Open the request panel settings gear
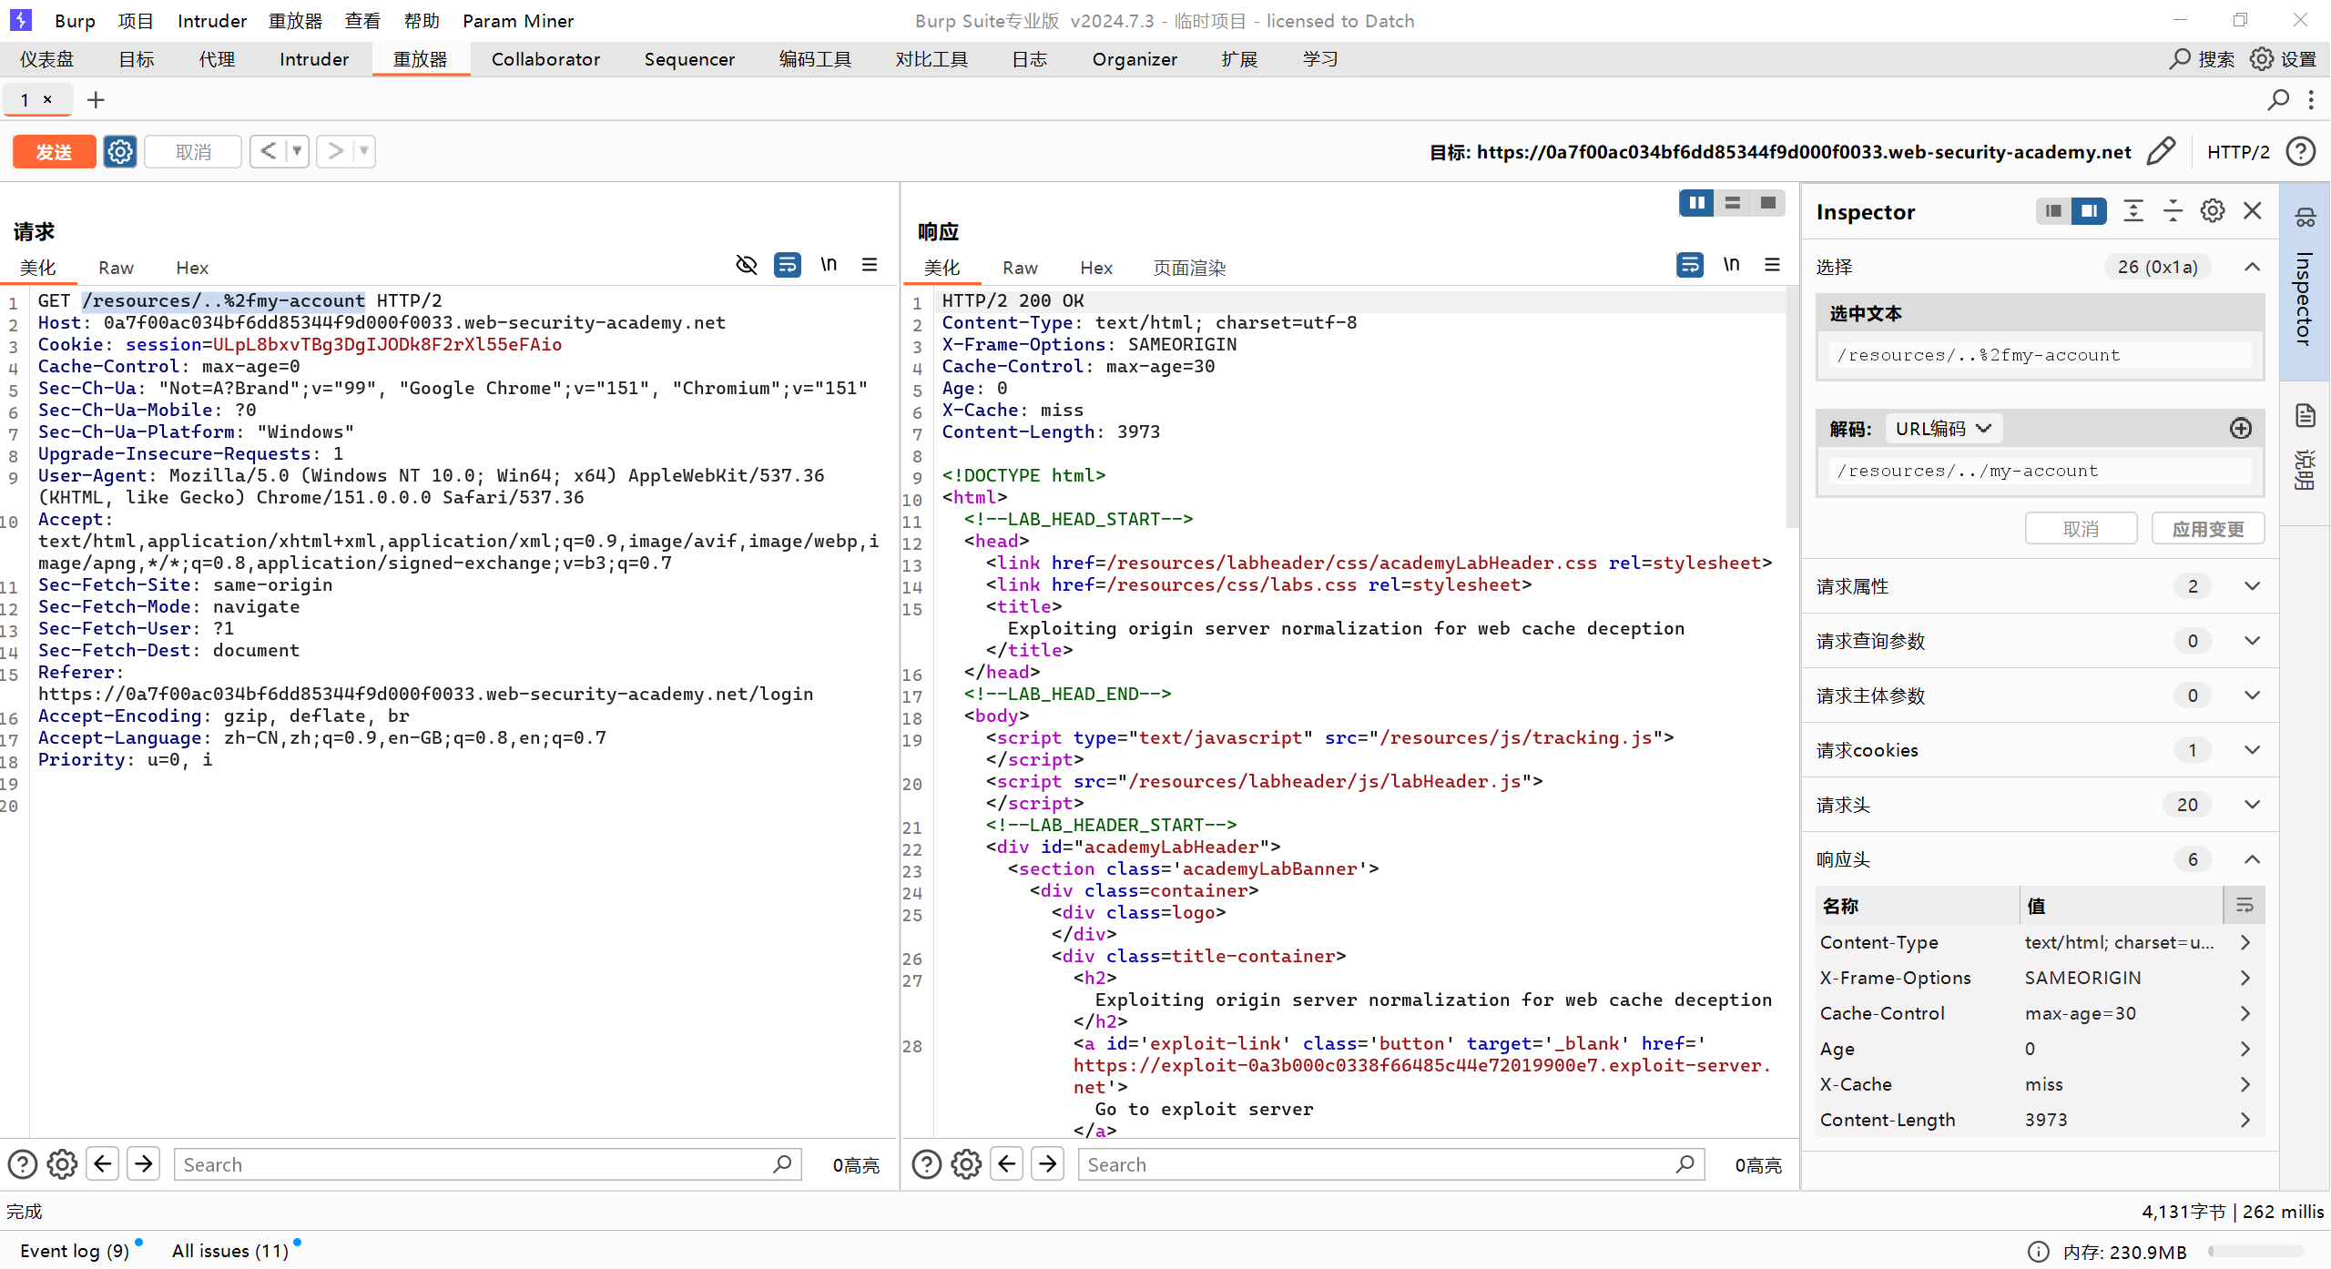Screen dimensions: 2331x1269 coord(62,1164)
